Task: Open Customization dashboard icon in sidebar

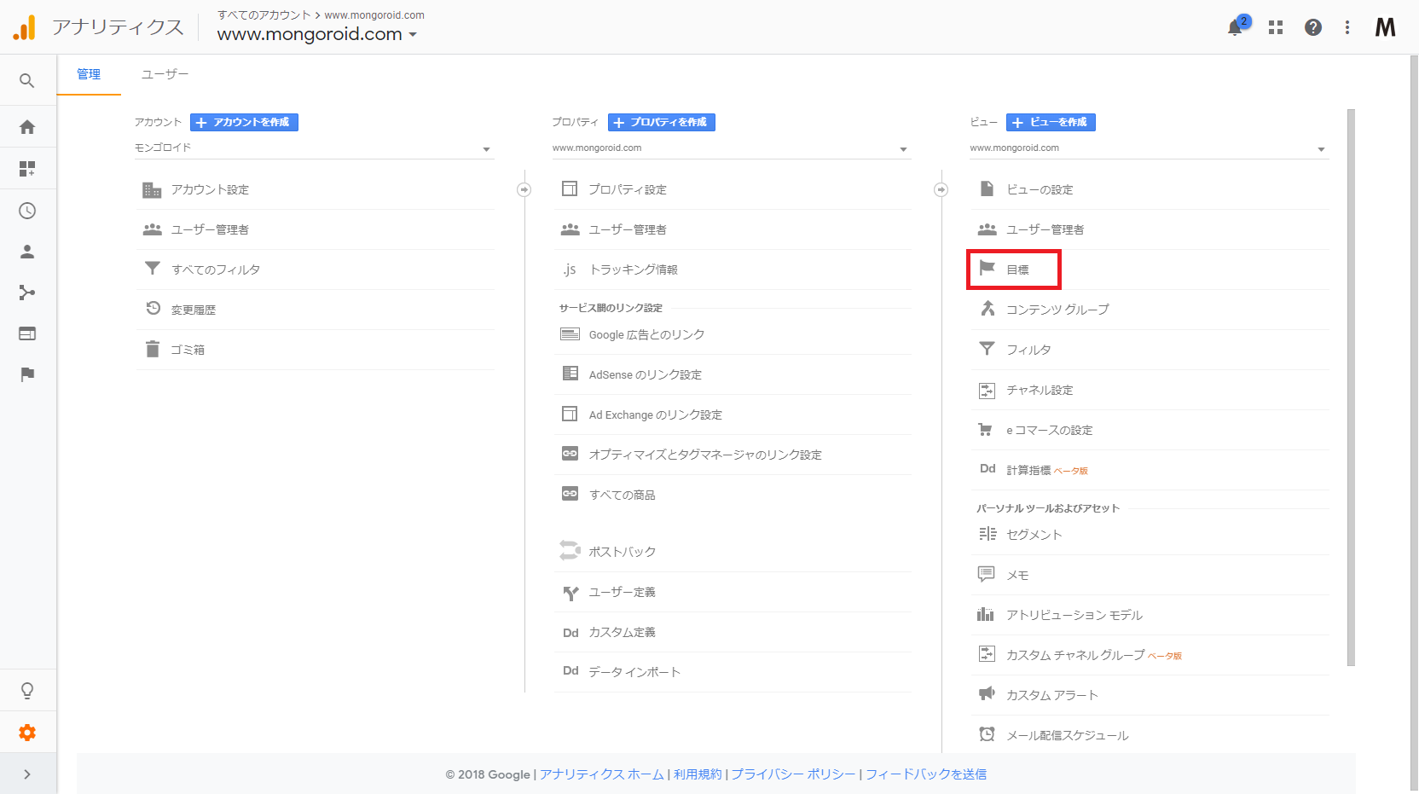Action: [27, 169]
